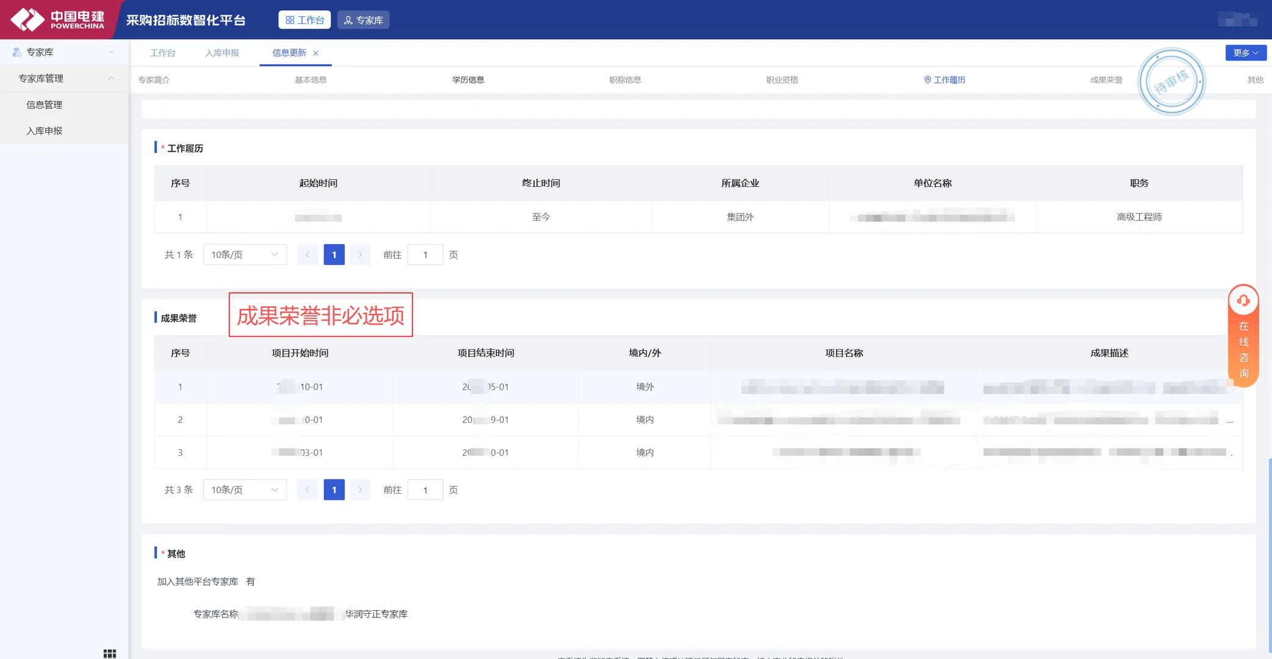The height and width of the screenshot is (659, 1272).
Task: Click the orange headset customer service icon
Action: point(1243,300)
